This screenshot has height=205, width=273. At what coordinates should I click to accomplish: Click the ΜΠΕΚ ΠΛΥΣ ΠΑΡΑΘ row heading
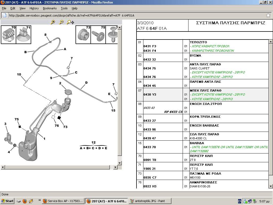pos(206,90)
